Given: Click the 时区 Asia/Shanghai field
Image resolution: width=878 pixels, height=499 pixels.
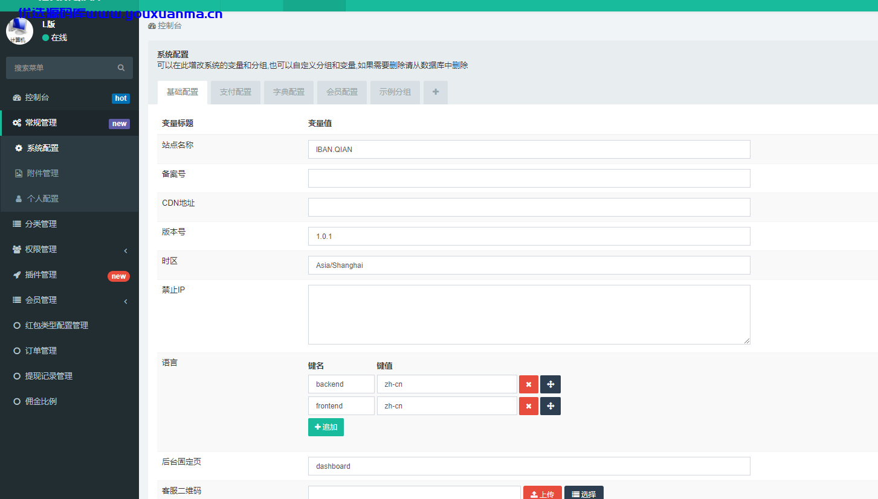Looking at the screenshot, I should point(529,265).
